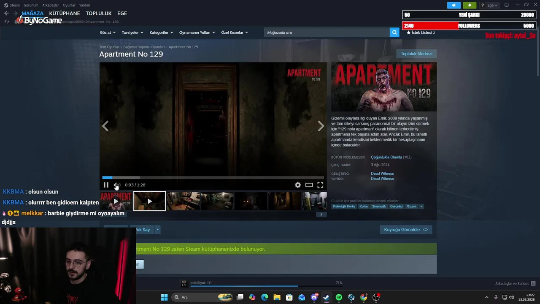Show previous media with left arrow

[105, 126]
